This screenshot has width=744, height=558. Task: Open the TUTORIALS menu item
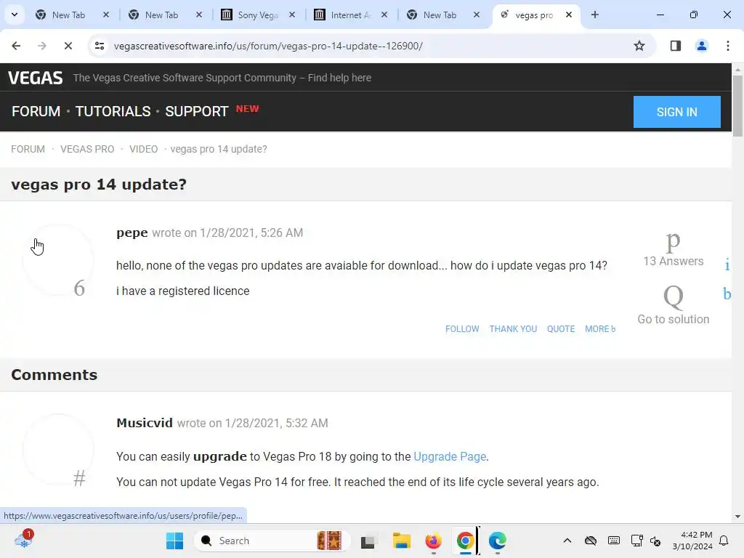tap(113, 111)
